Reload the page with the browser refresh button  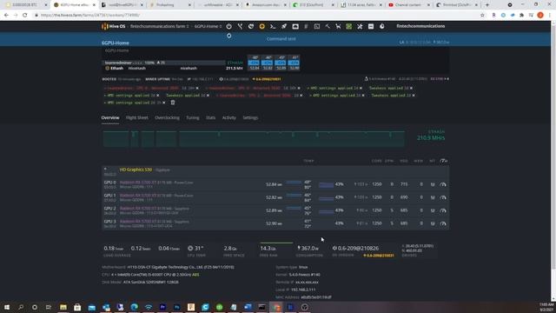(x=25, y=16)
